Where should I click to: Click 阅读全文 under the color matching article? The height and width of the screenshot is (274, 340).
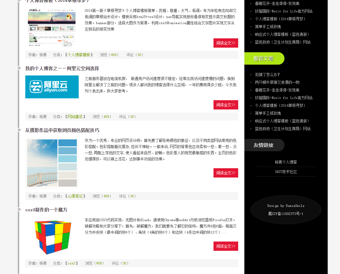pos(226,173)
